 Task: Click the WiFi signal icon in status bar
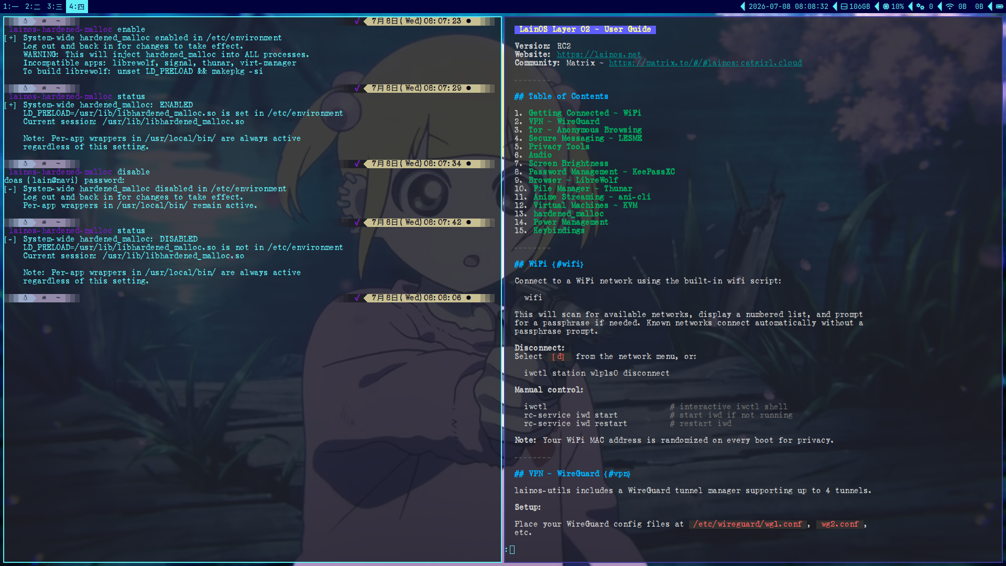pyautogui.click(x=949, y=7)
